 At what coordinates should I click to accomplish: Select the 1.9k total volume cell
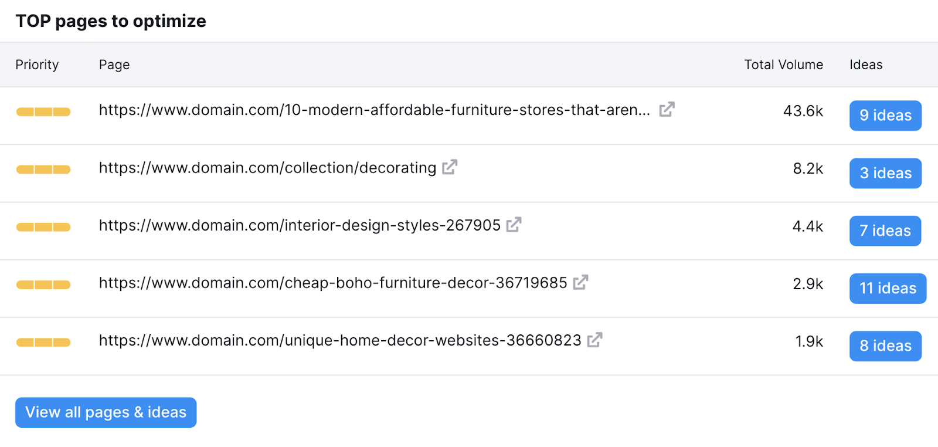(x=809, y=341)
